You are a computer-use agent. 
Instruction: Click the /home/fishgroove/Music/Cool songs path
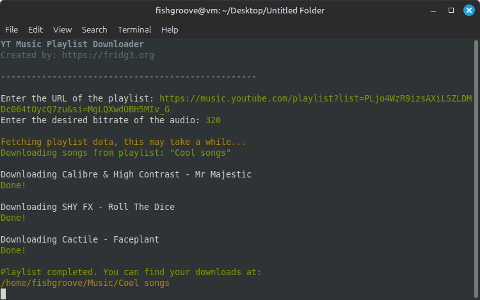[84, 283]
